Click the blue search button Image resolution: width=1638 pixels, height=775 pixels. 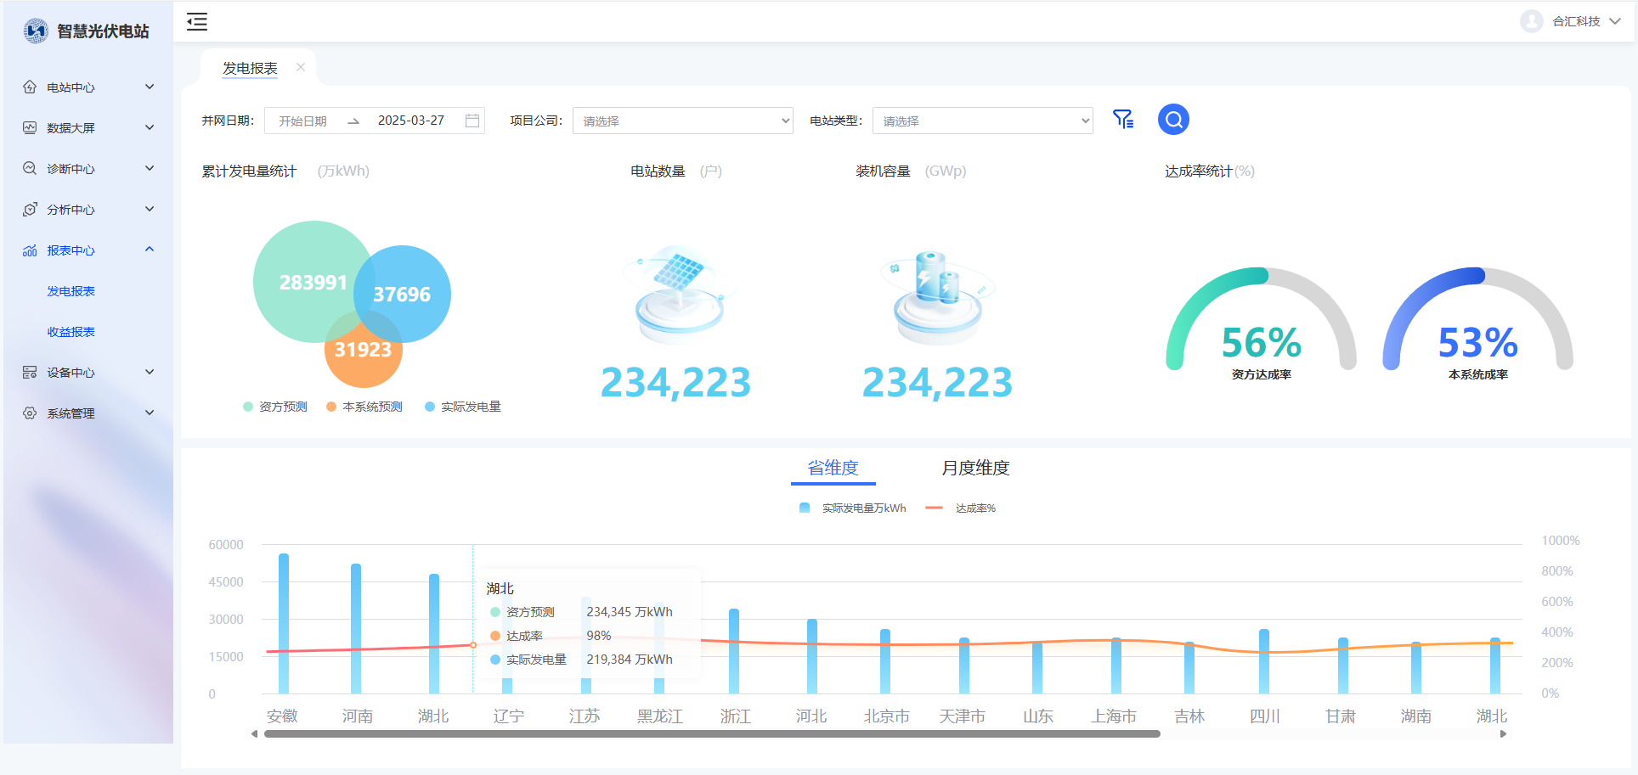(x=1173, y=120)
